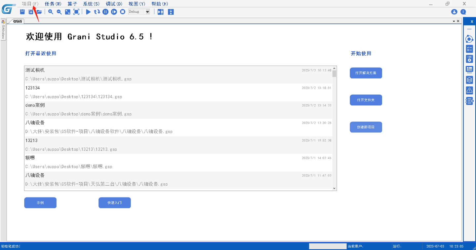Open recent project 123134
The image size is (476, 250).
(178, 92)
